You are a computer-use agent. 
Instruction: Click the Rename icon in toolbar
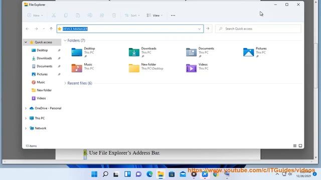pos(90,15)
